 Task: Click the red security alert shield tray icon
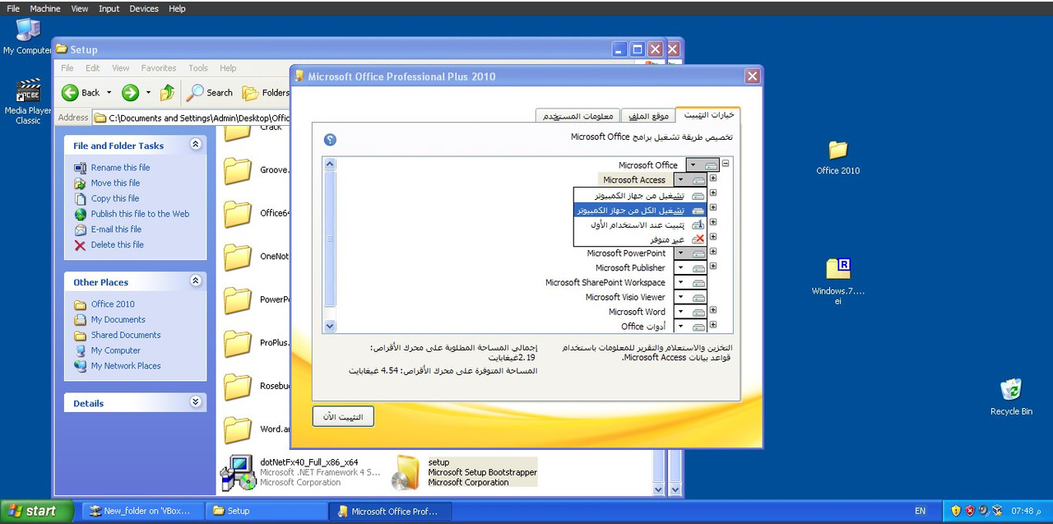970,511
